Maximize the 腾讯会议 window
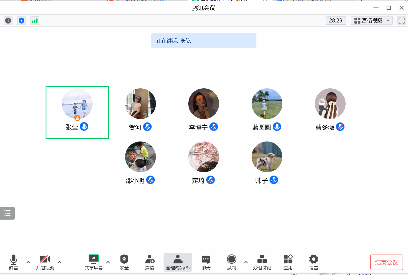The width and height of the screenshot is (408, 275). 389,8
